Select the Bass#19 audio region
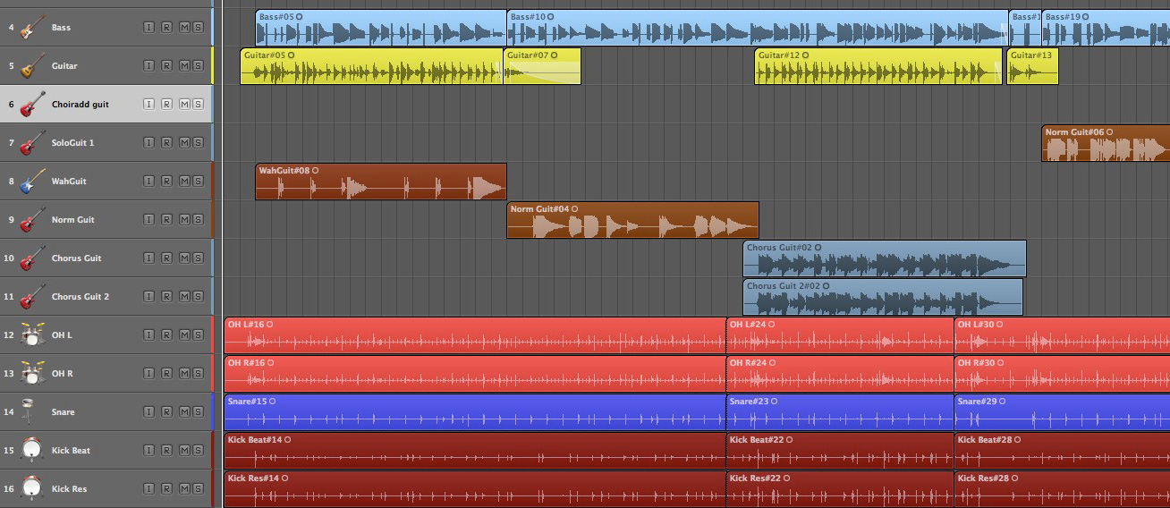The width and height of the screenshot is (1170, 508). click(x=1106, y=28)
